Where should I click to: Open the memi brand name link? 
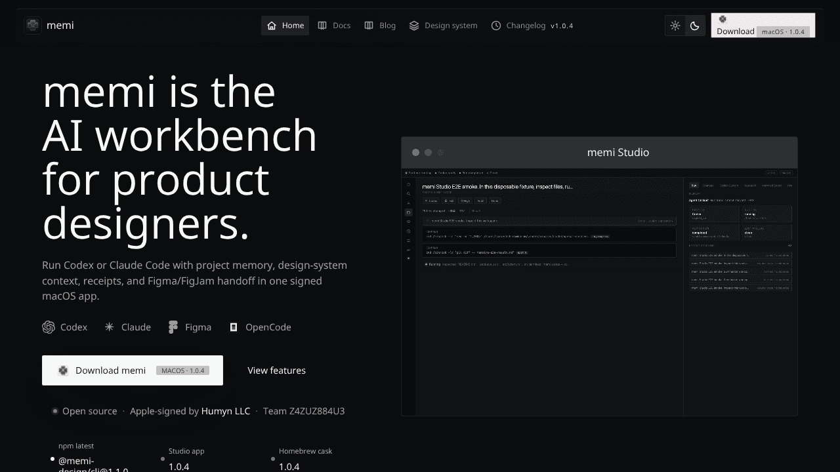pyautogui.click(x=60, y=26)
